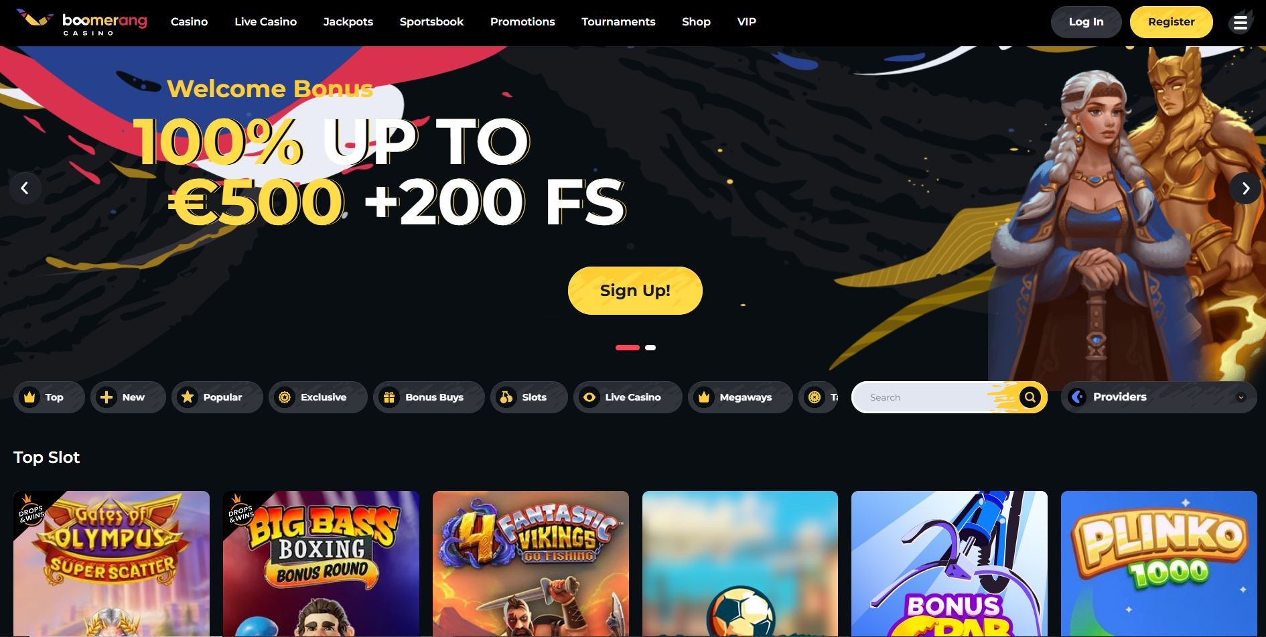Image resolution: width=1266 pixels, height=637 pixels.
Task: Select the Megaways crown category
Action: [x=740, y=397]
